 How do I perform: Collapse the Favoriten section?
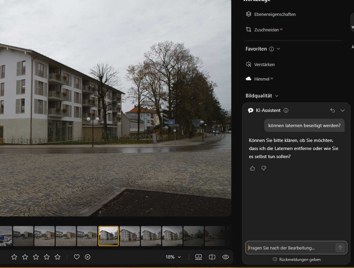click(x=278, y=49)
